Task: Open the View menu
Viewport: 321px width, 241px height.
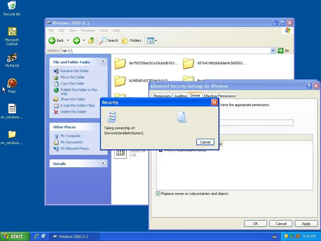Action: (x=72, y=30)
